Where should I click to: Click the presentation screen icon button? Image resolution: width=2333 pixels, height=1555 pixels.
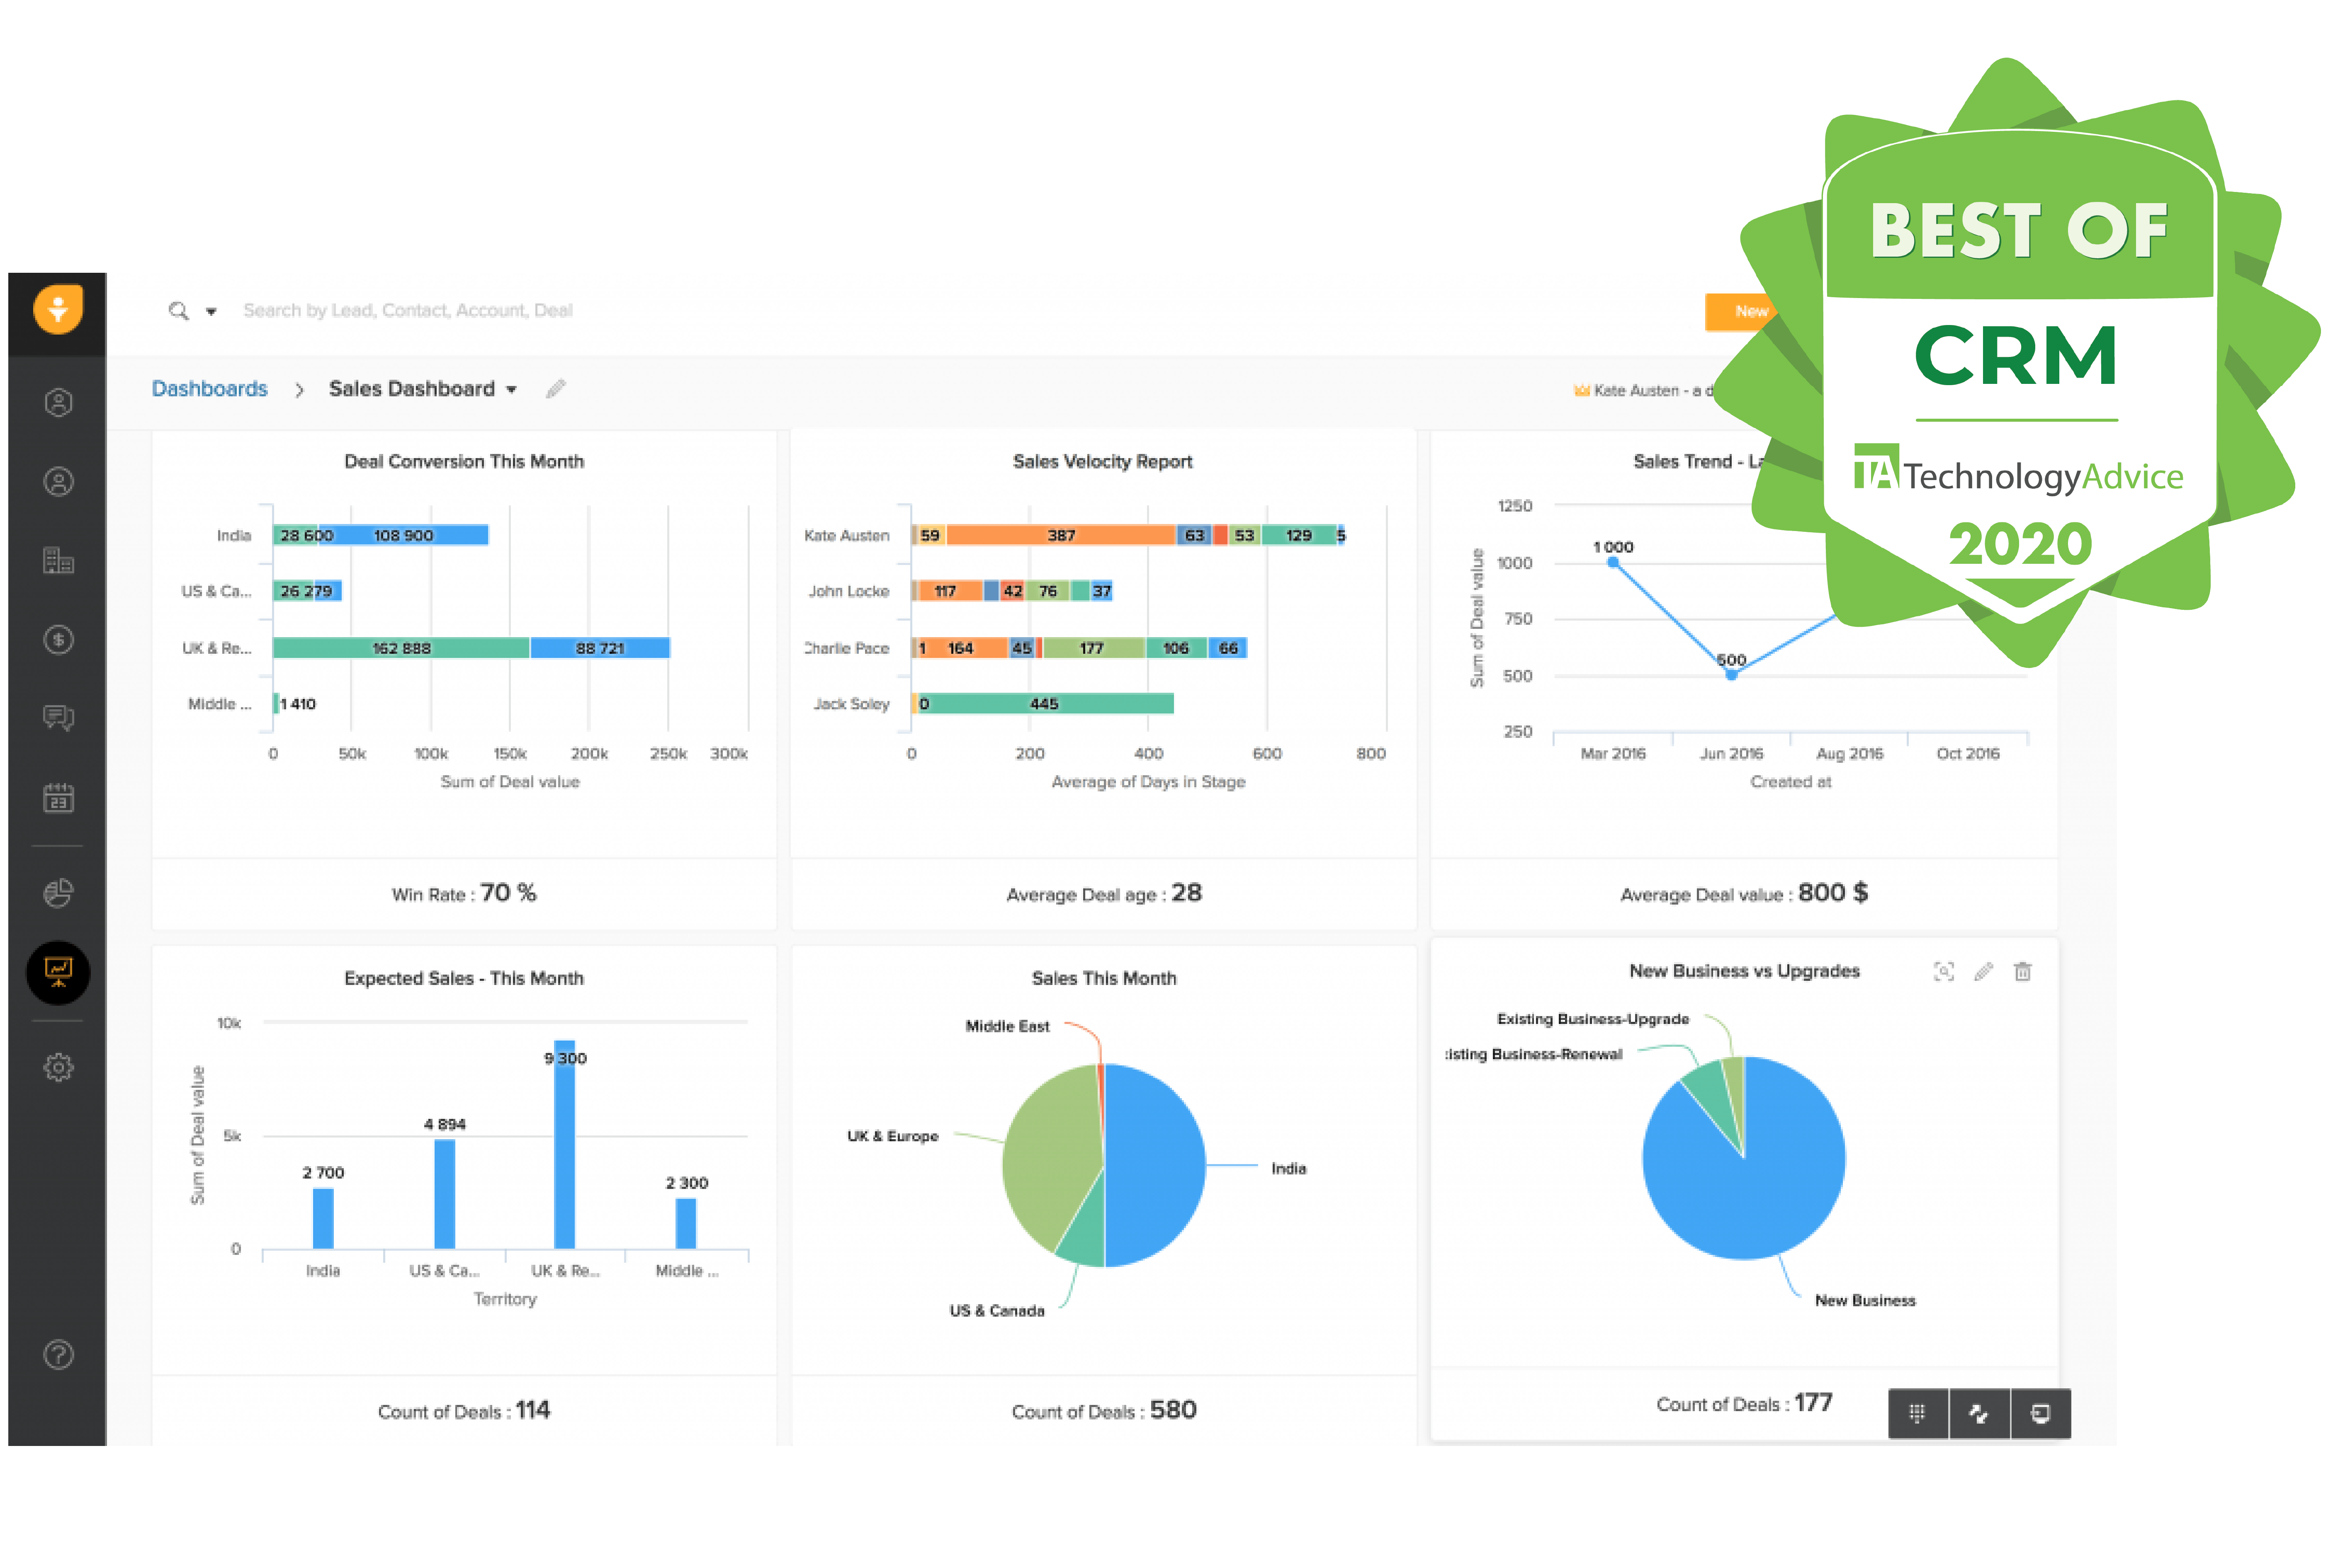pyautogui.click(x=2040, y=1413)
